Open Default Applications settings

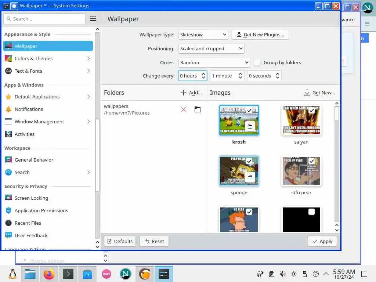click(48, 97)
